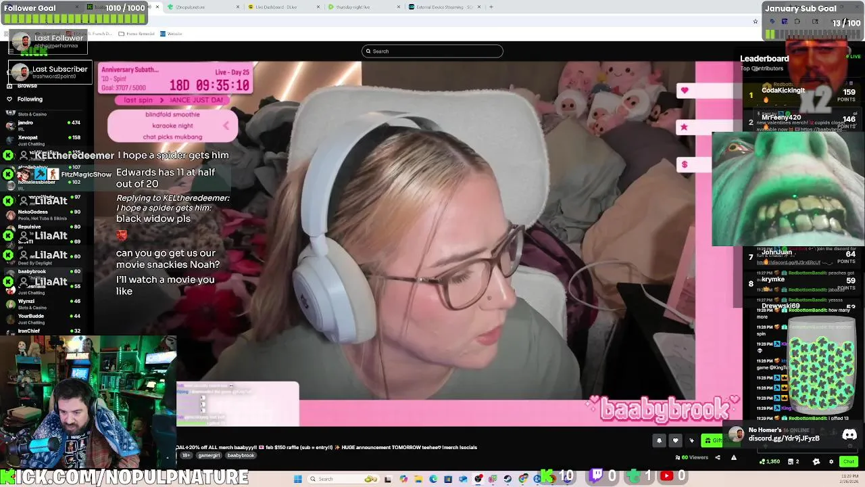Click JohnJuan on the leaderboard
Viewport: 865px width, 487px height.
coord(776,252)
